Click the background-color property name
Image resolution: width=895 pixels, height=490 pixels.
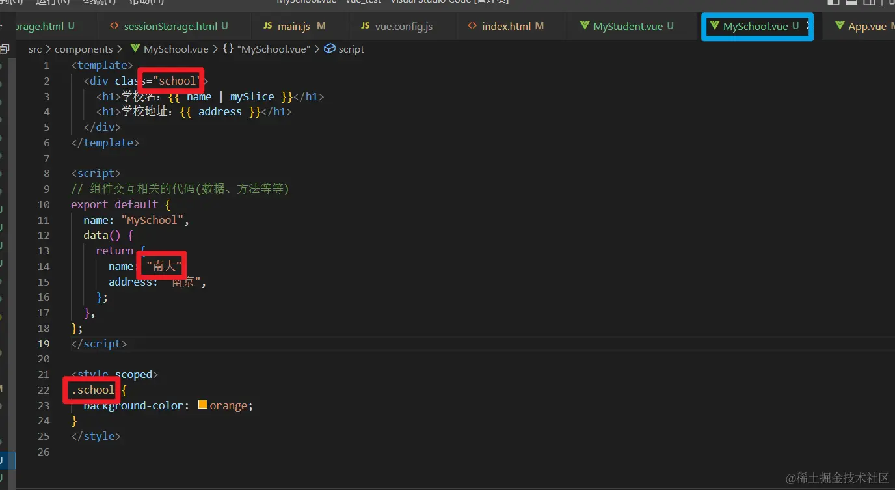133,405
